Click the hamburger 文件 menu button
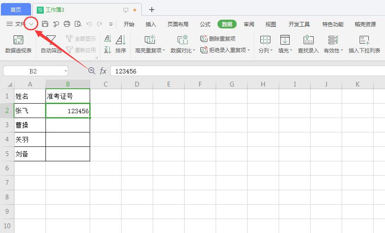Image resolution: width=385 pixels, height=233 pixels. (16, 24)
